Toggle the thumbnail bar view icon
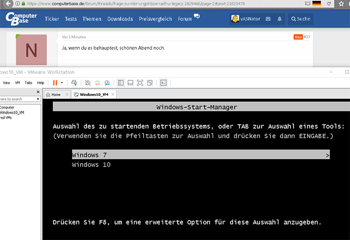 (x=130, y=83)
